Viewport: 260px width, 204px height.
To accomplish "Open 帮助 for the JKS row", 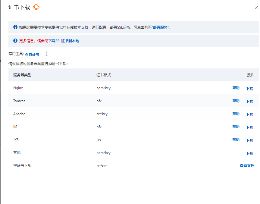I will (x=236, y=140).
